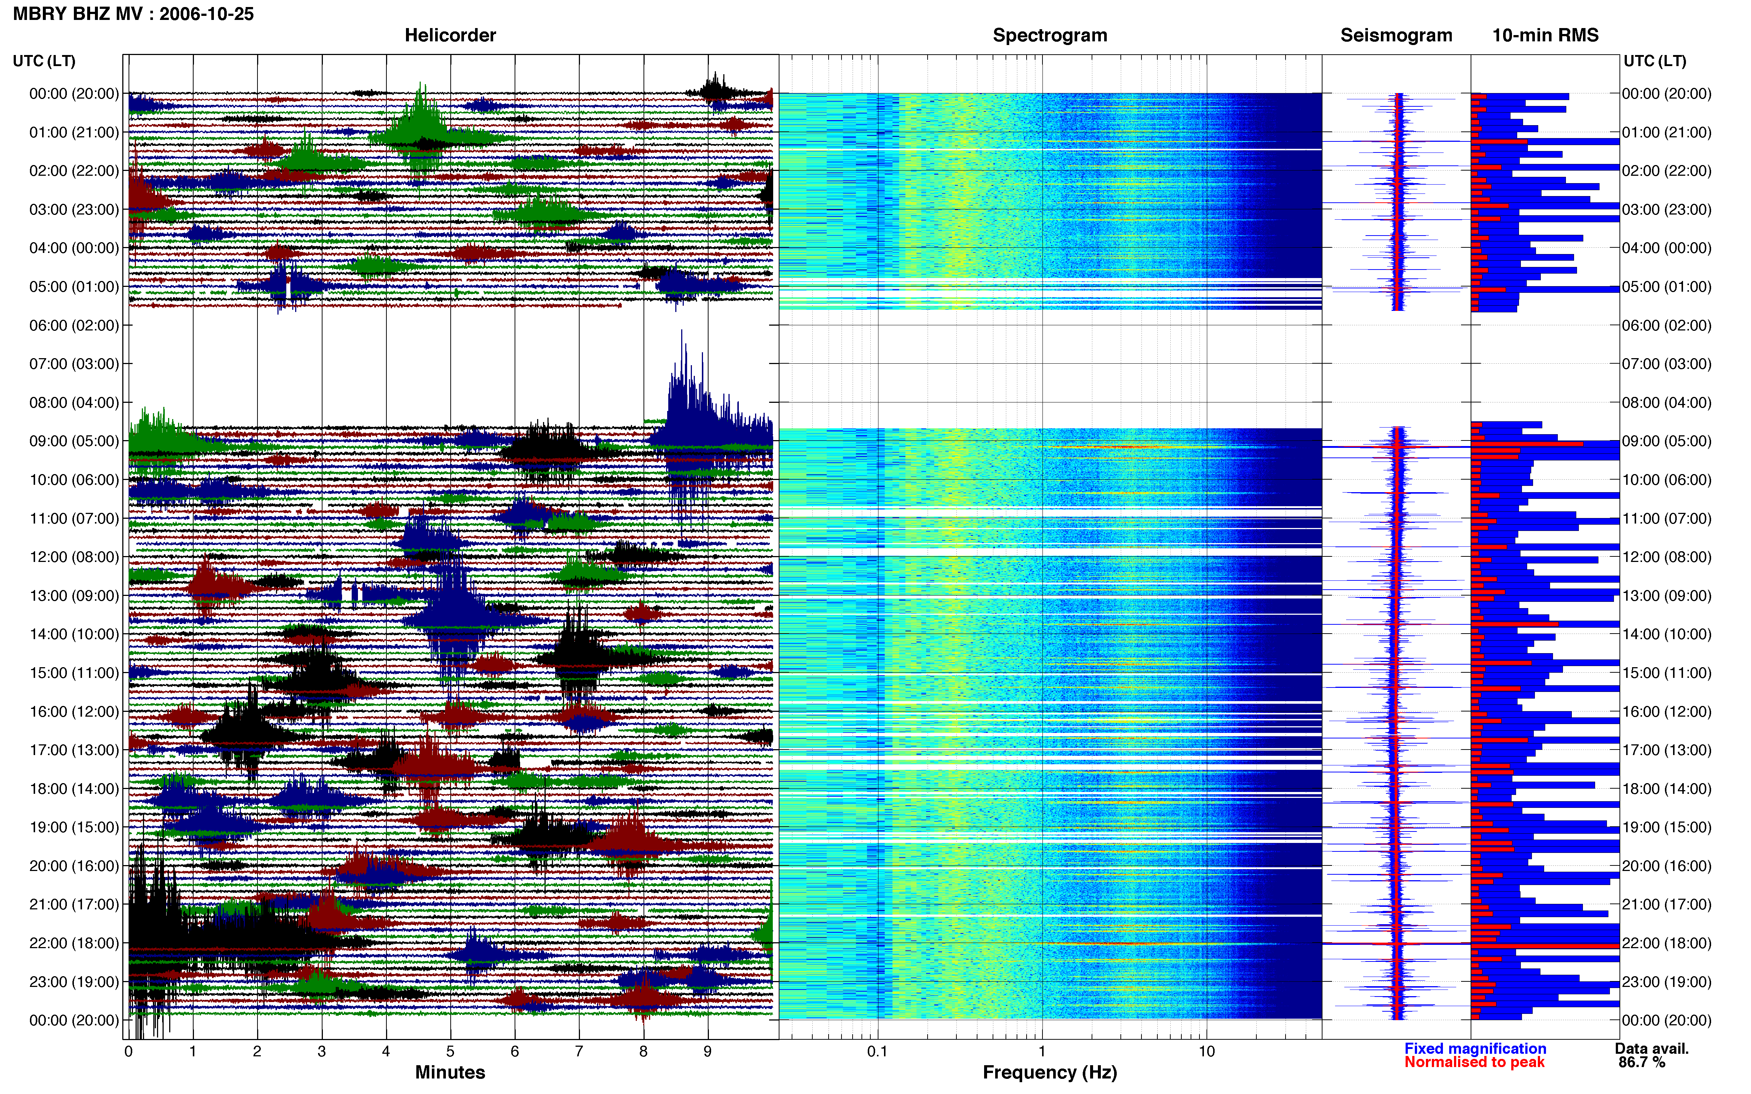The image size is (1751, 1094).
Task: Click the left 'UTC (LT)' axis label
Action: pos(44,61)
